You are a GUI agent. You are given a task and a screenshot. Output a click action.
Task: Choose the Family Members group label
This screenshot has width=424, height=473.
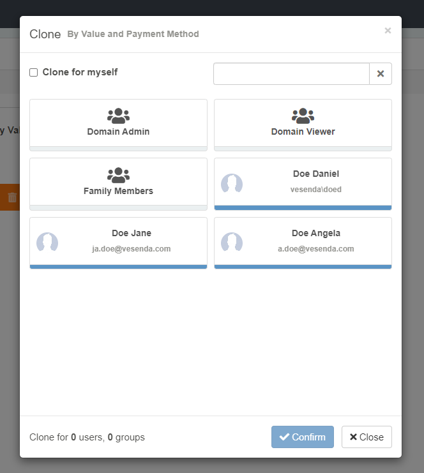coord(118,191)
